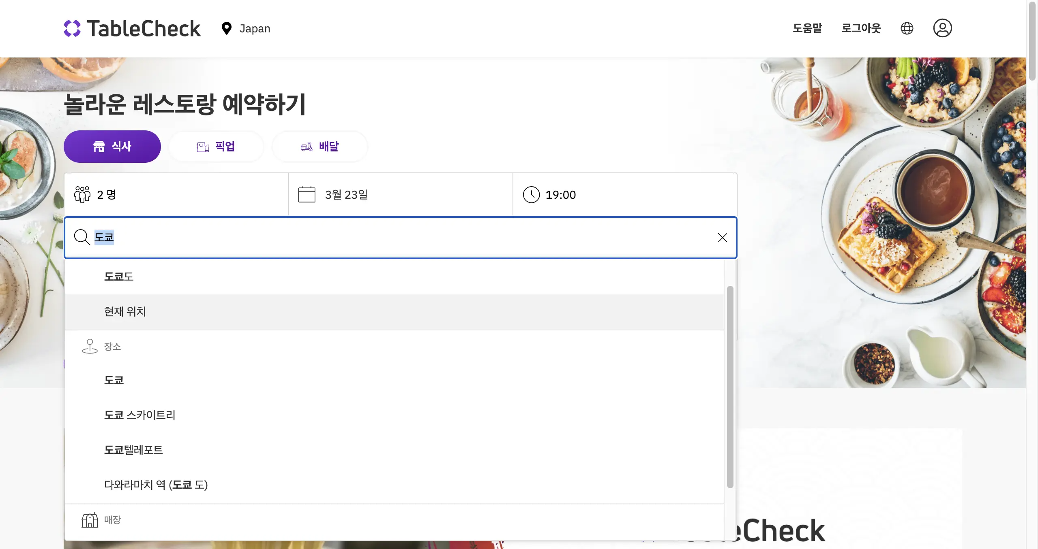Switch to the 배달 delivery tab
The height and width of the screenshot is (549, 1038).
point(320,146)
